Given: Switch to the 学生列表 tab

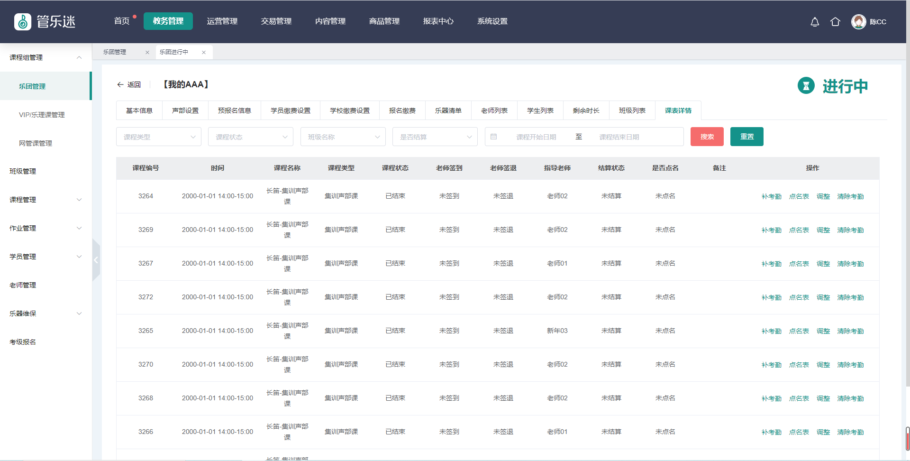Looking at the screenshot, I should point(540,111).
